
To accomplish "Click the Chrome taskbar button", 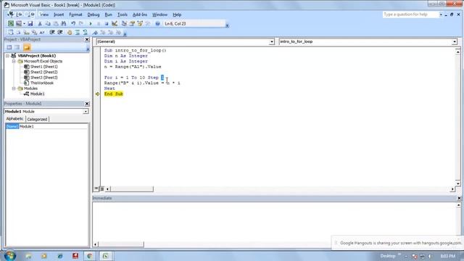I will 90,256.
